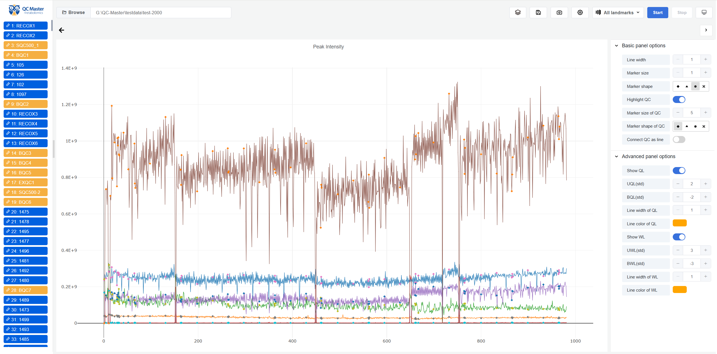Image resolution: width=717 pixels, height=354 pixels.
Task: Select sample 20: 1475 in list
Action: pos(25,212)
